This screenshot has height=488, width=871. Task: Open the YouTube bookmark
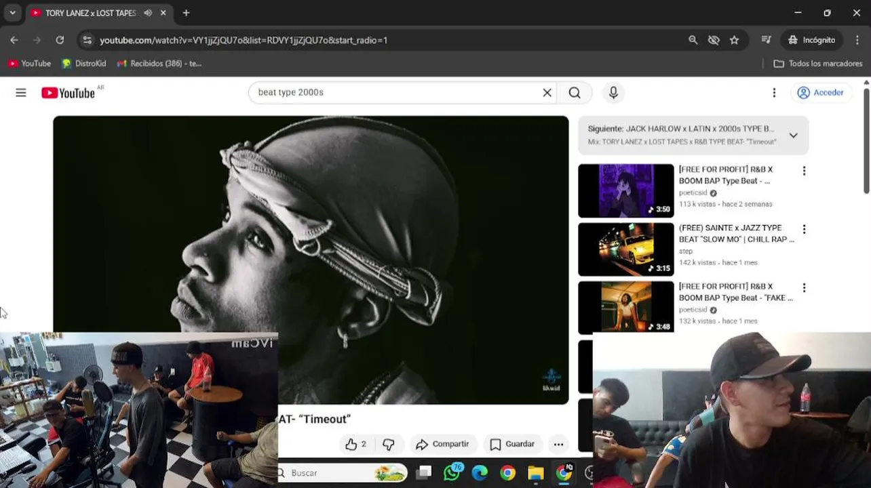point(29,64)
